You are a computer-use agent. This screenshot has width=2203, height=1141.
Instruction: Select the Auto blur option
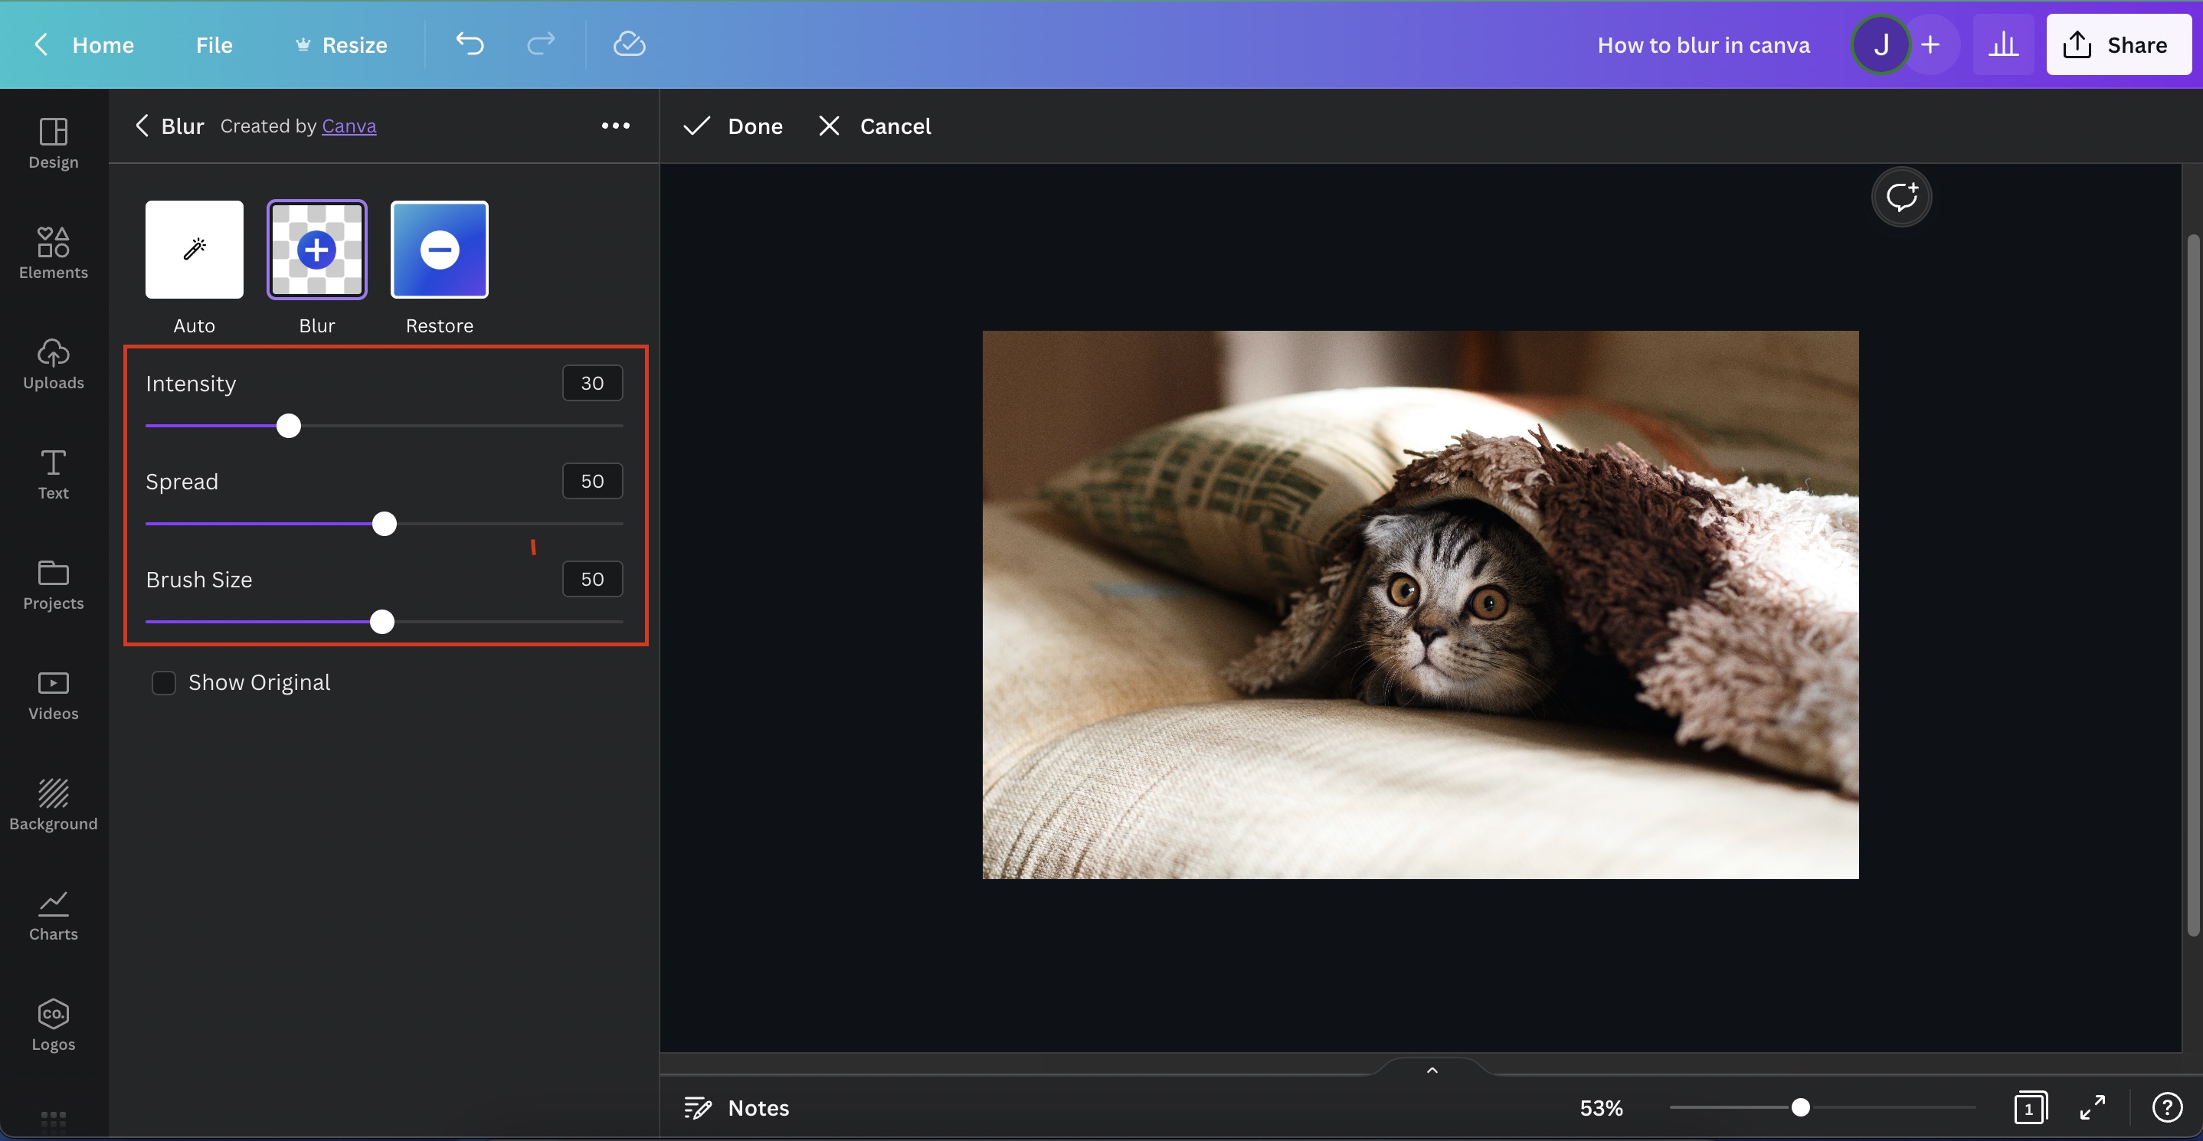[x=193, y=250]
